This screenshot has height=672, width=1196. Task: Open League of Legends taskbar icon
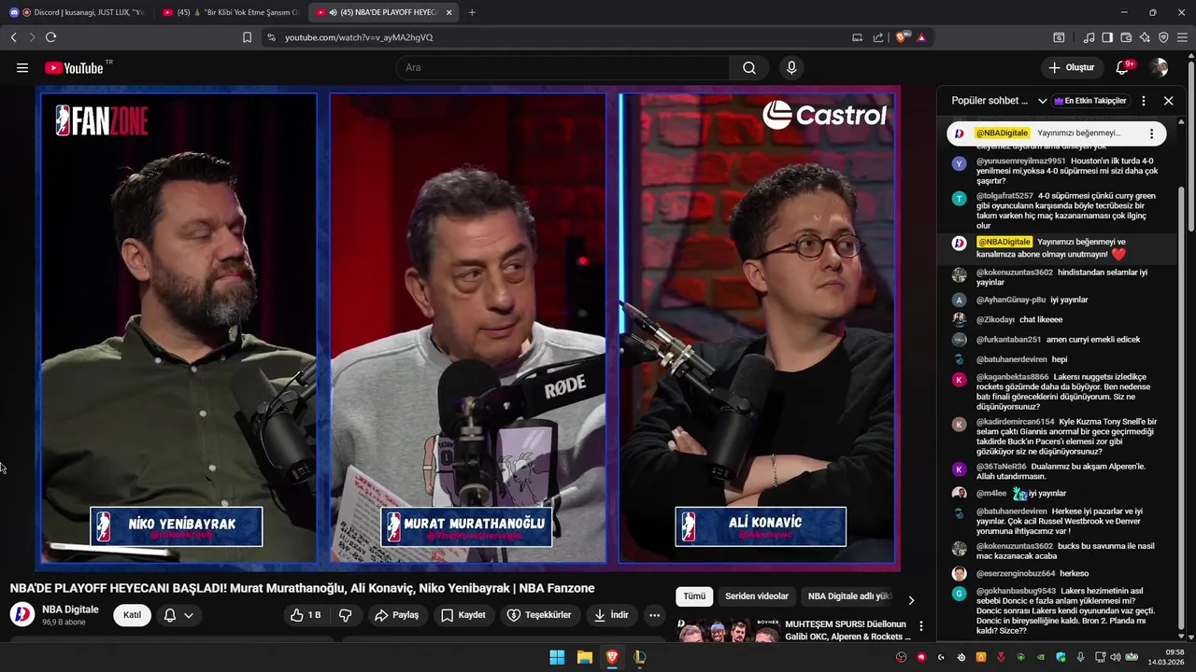point(639,657)
